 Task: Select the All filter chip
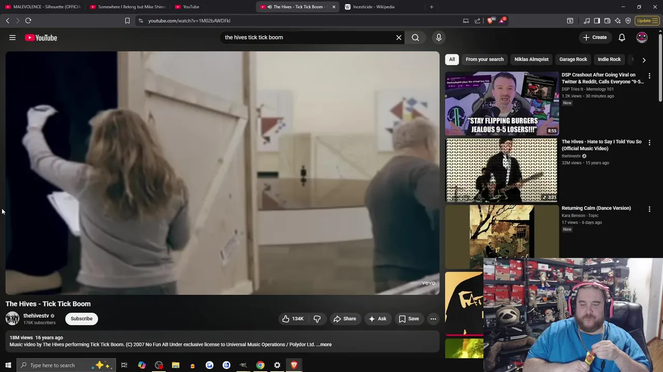click(x=452, y=59)
